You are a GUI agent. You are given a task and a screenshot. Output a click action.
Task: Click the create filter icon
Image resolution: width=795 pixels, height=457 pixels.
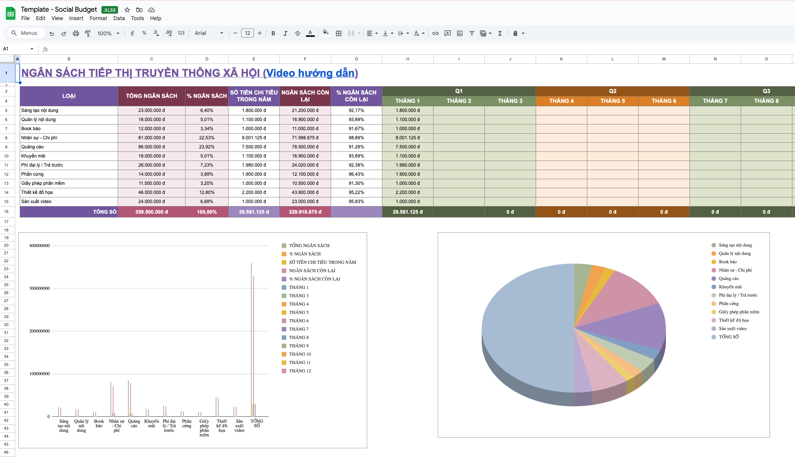tap(472, 33)
